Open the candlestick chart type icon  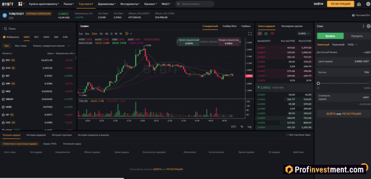(127, 34)
